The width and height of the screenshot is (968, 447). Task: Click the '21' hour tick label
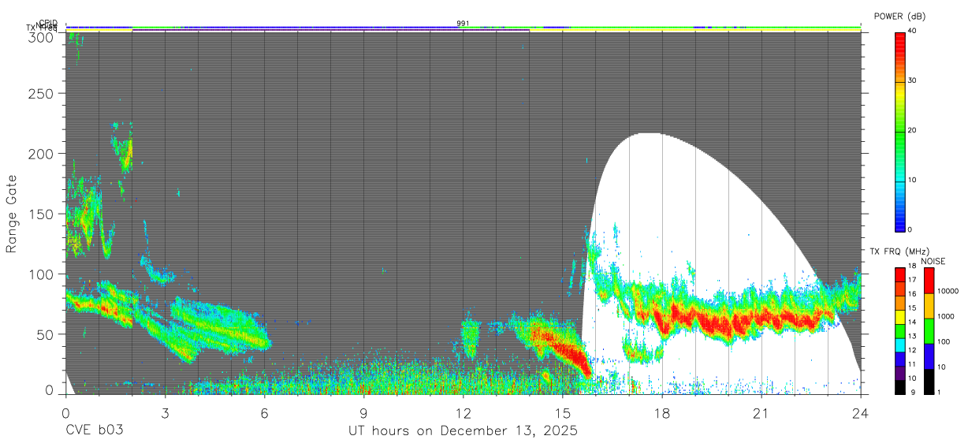[761, 412]
